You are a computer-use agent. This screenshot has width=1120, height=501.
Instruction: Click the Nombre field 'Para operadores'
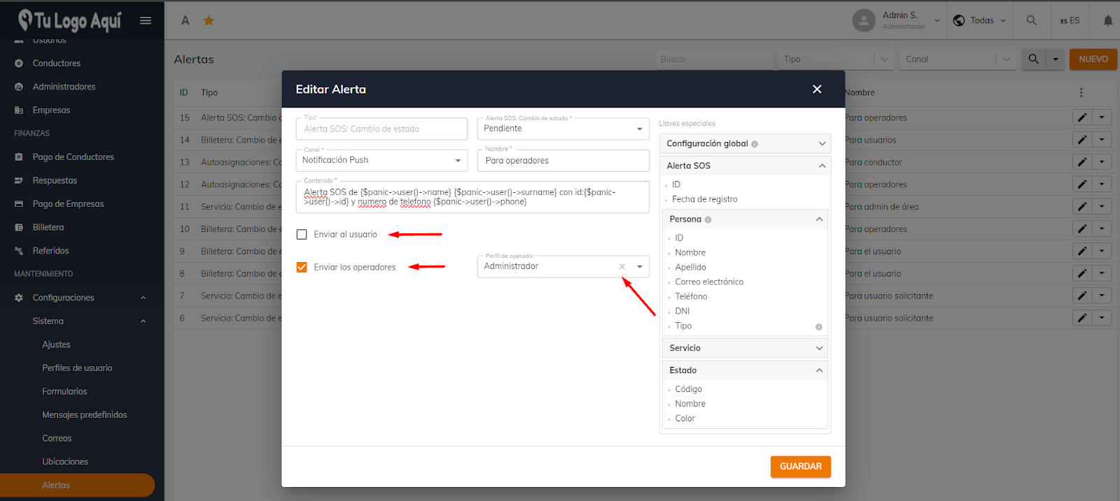(x=563, y=161)
